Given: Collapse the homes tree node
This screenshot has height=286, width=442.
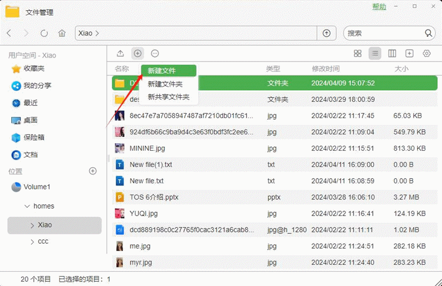Looking at the screenshot, I should 27,206.
